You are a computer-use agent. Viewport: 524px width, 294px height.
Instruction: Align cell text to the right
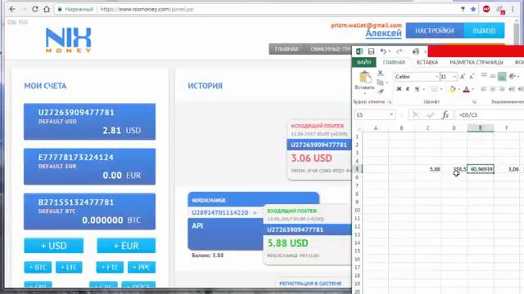(502, 89)
